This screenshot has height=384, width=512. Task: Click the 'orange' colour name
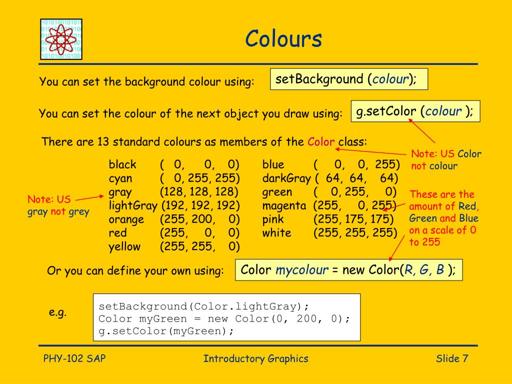click(x=126, y=219)
